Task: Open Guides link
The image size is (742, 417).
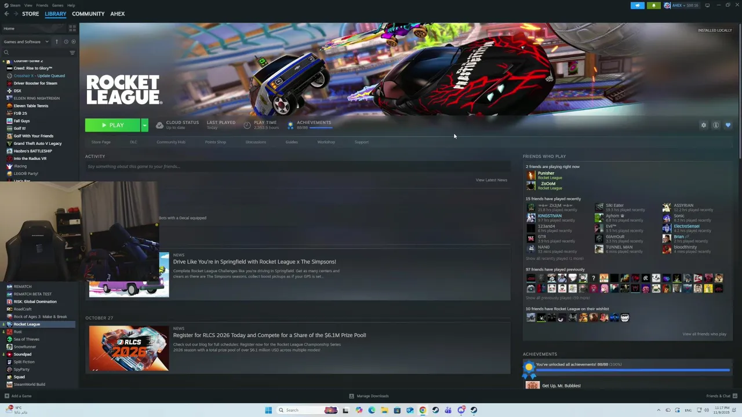Action: (292, 142)
